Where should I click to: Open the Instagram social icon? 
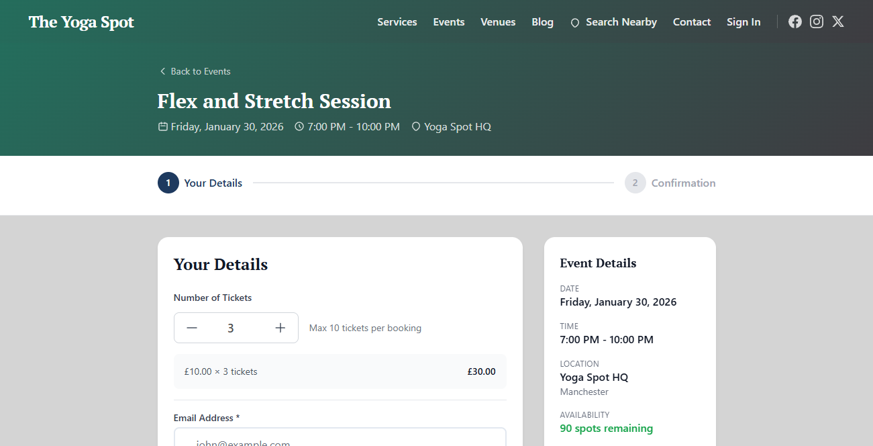(817, 21)
